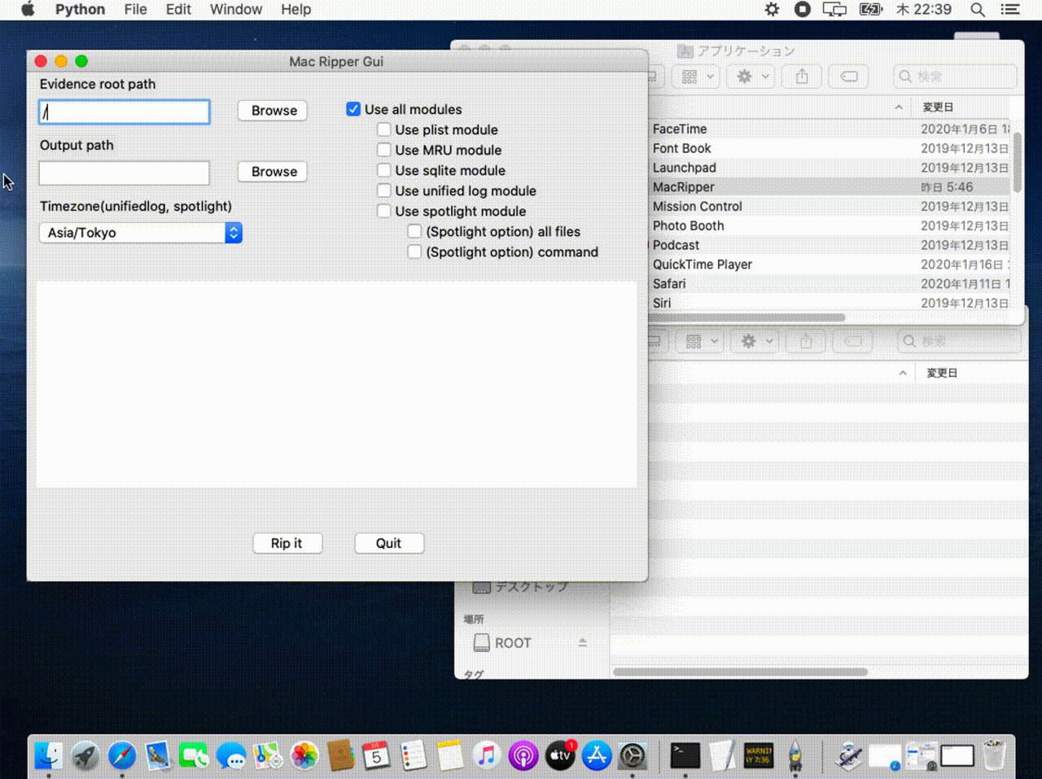Open Terminal in the Dock
The image size is (1042, 779).
(685, 755)
